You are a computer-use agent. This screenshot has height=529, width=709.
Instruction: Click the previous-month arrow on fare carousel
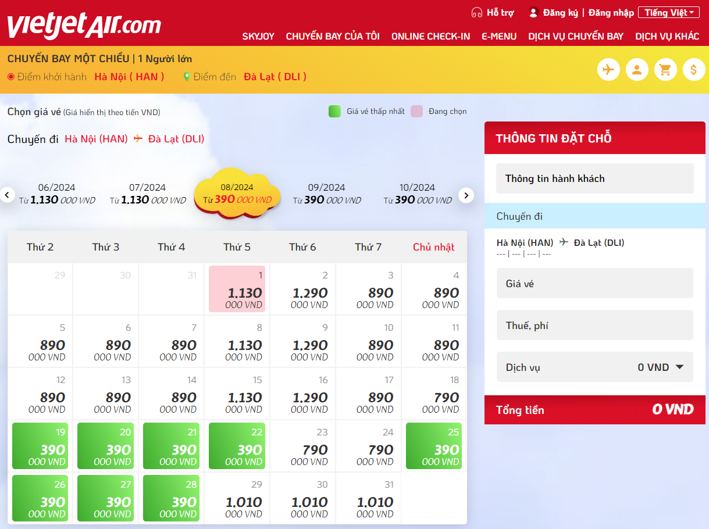click(8, 195)
